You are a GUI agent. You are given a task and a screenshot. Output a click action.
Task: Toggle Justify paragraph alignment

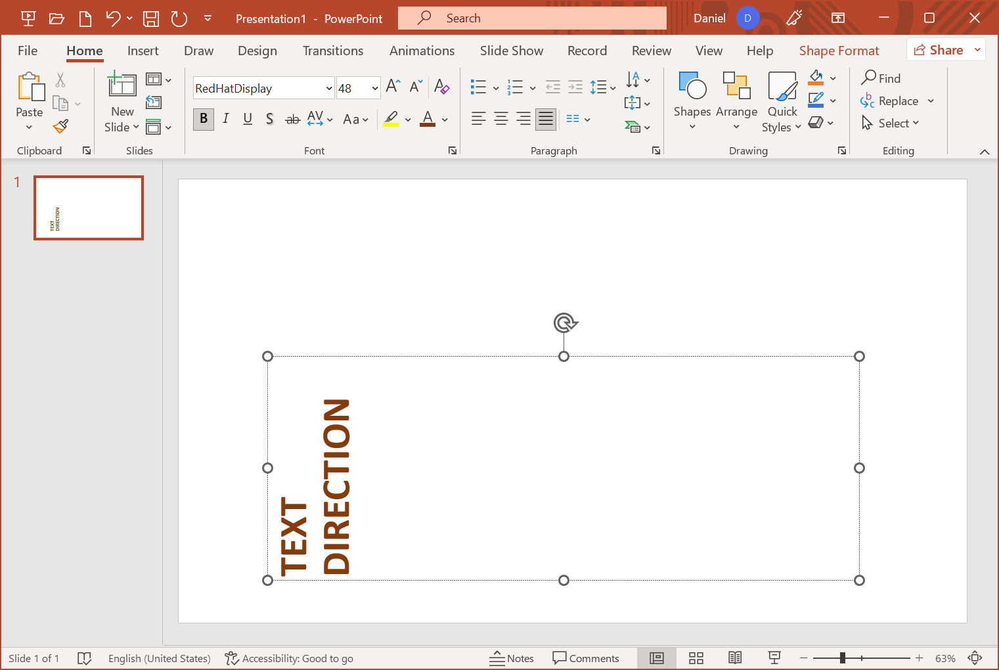(x=545, y=119)
